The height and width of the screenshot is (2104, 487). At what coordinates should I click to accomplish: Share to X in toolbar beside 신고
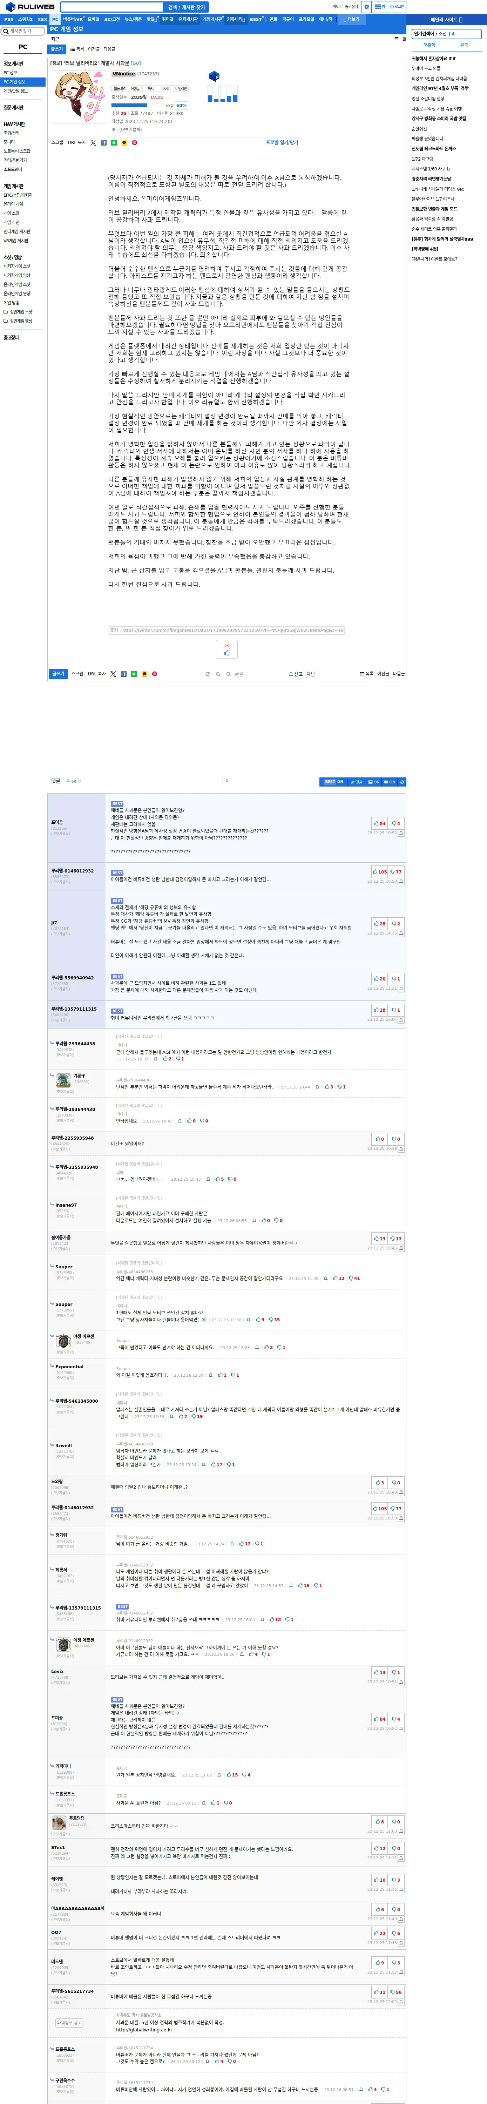point(114,674)
